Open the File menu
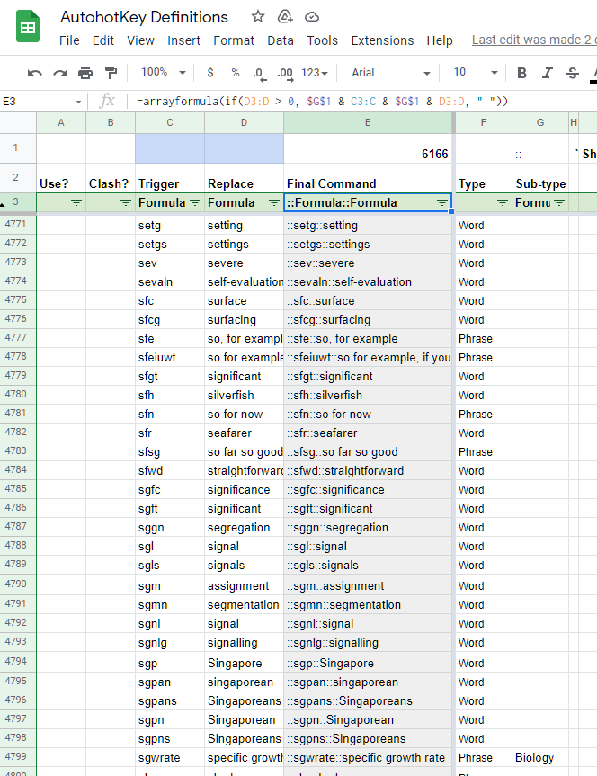Image resolution: width=597 pixels, height=776 pixels. coord(69,40)
